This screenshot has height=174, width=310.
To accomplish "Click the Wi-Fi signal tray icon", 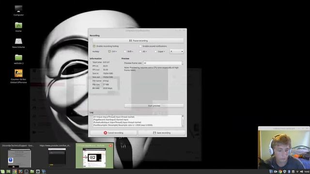I will [x=297, y=172].
